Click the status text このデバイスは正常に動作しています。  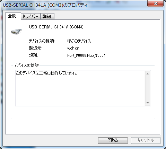point(46,73)
